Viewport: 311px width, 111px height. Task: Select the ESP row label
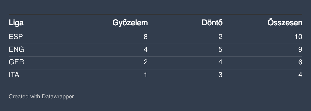16,37
